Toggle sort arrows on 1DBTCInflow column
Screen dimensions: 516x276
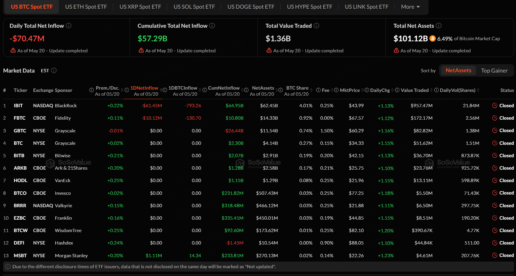point(200,90)
